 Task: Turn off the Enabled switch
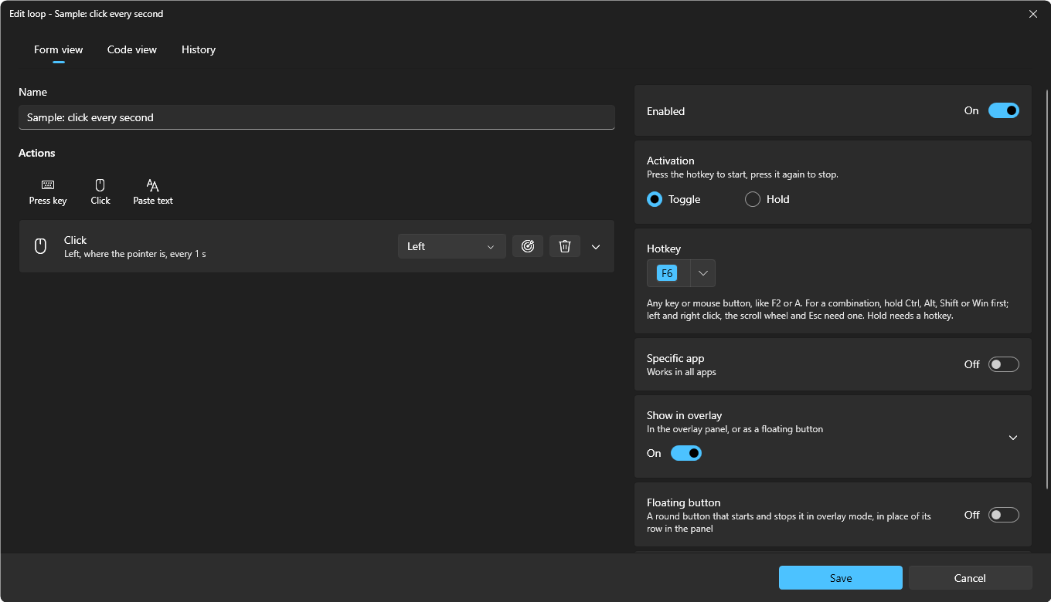(1004, 110)
